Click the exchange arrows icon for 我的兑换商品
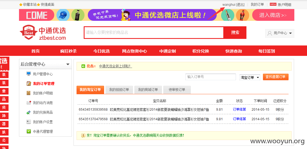Viewport: 307px width, 149px height. pos(29,112)
